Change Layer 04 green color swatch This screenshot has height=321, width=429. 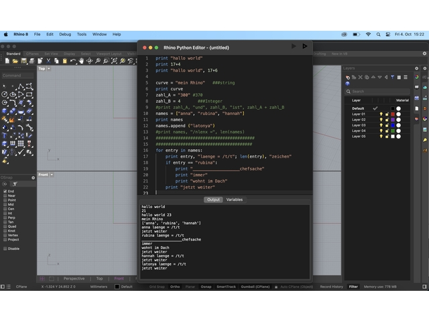click(393, 131)
